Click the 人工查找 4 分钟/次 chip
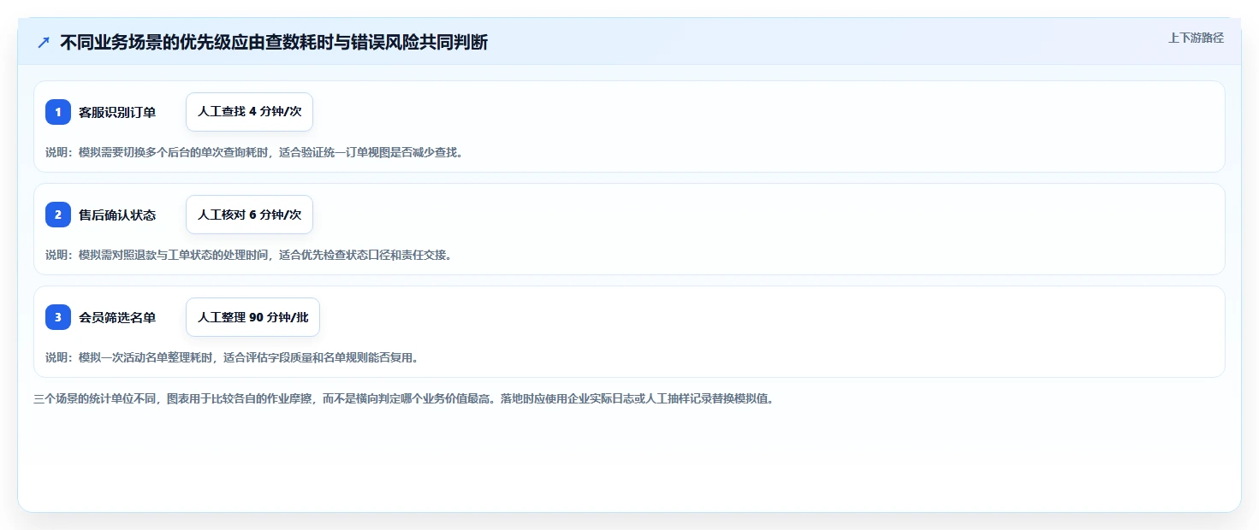The width and height of the screenshot is (1259, 530). (249, 112)
